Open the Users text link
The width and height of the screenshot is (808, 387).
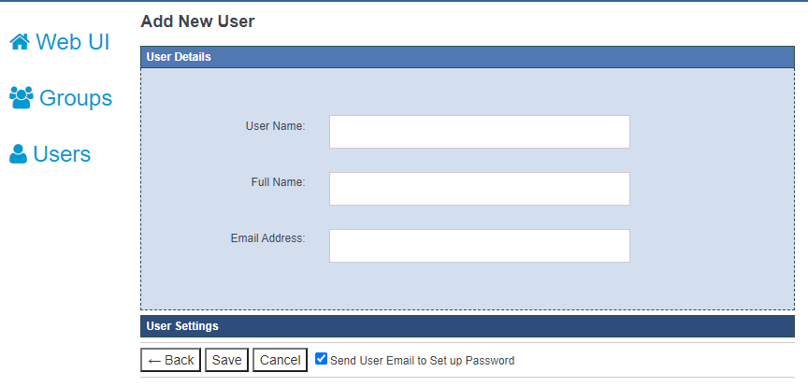pos(62,154)
